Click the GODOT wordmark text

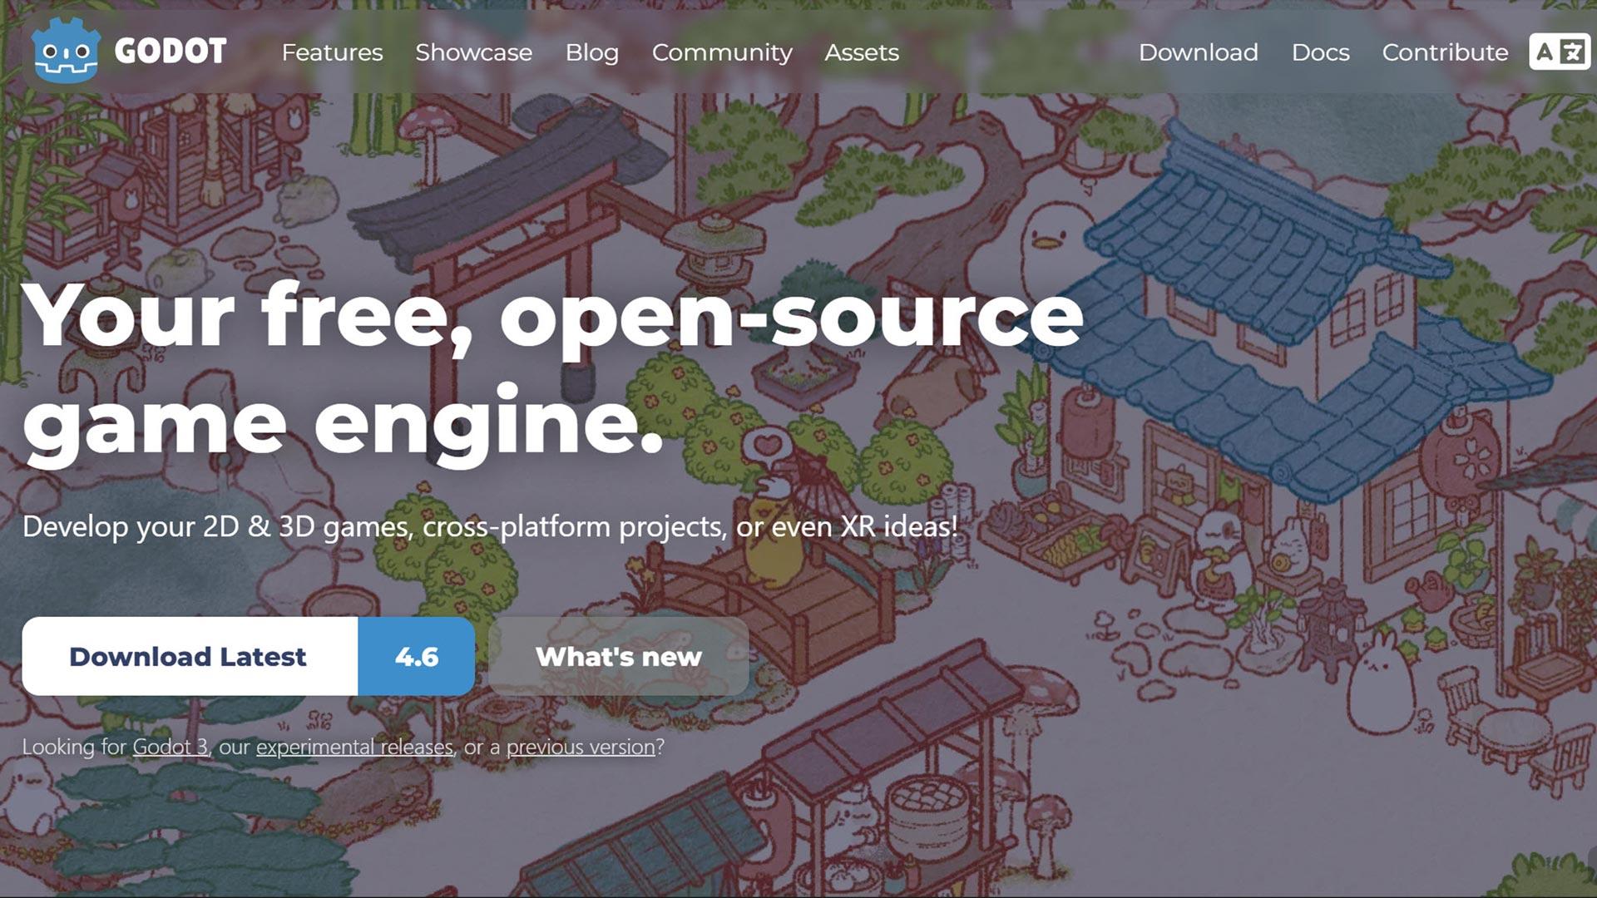coord(171,52)
